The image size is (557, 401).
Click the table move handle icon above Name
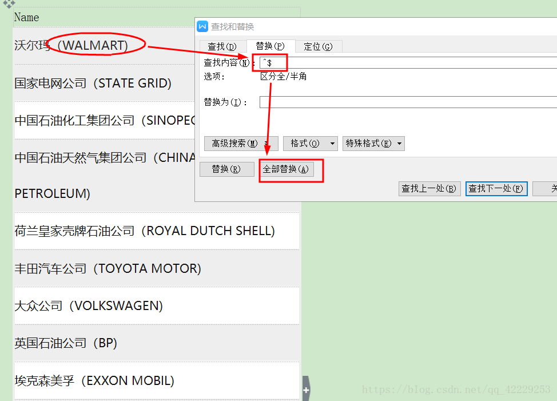(x=9, y=3)
